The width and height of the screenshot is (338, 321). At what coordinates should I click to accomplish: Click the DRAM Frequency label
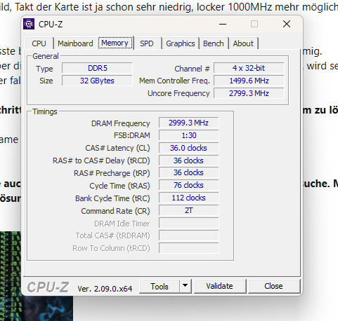pyautogui.click(x=120, y=123)
